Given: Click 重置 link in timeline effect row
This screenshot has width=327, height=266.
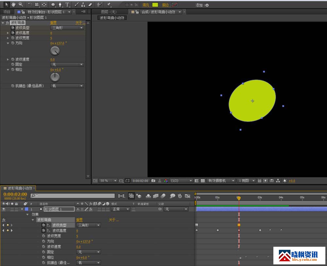Looking at the screenshot, I should point(79,220).
